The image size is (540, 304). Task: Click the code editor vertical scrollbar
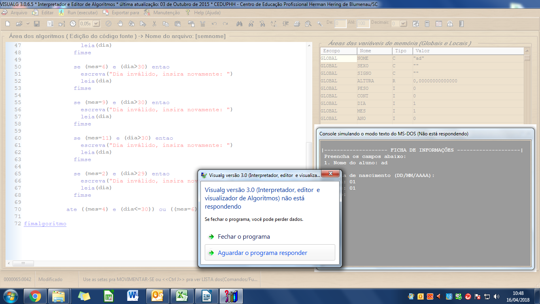point(309,150)
